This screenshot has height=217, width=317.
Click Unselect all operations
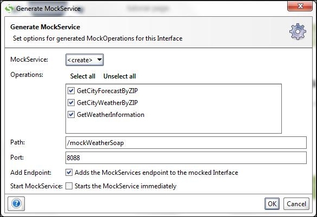[x=120, y=76]
